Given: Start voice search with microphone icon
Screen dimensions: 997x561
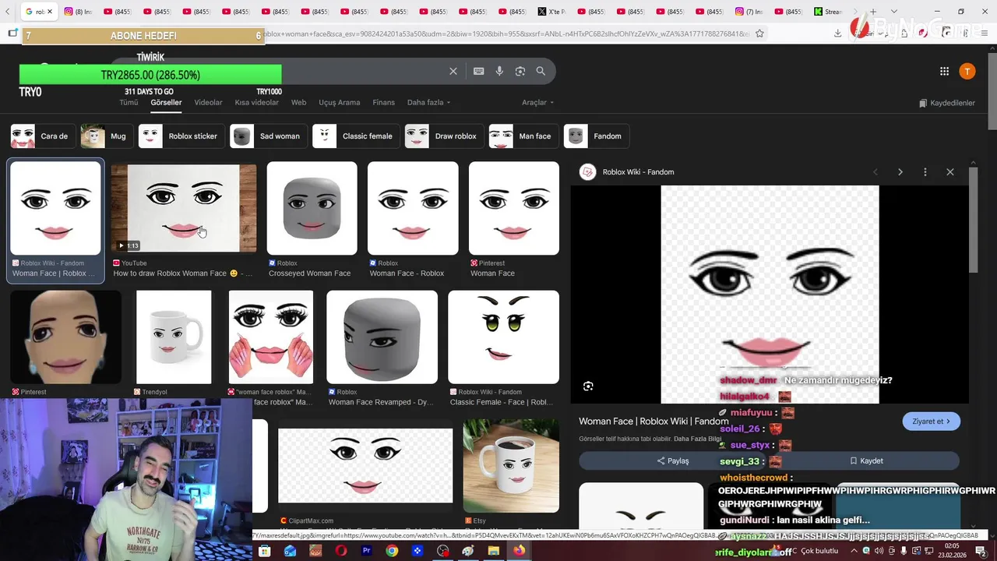Looking at the screenshot, I should (499, 71).
